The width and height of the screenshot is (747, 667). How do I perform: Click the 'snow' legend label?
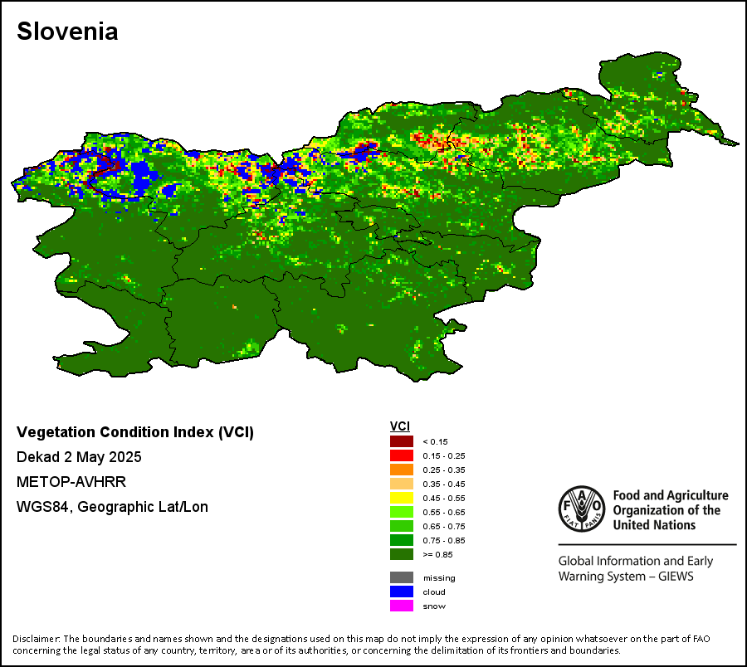[x=434, y=606]
